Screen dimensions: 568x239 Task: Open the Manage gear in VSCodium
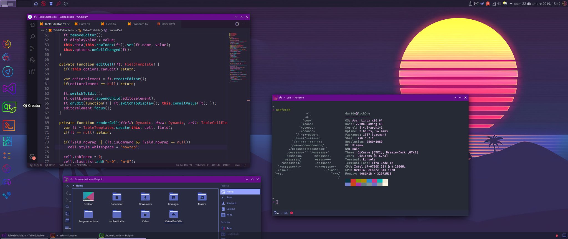(x=32, y=157)
